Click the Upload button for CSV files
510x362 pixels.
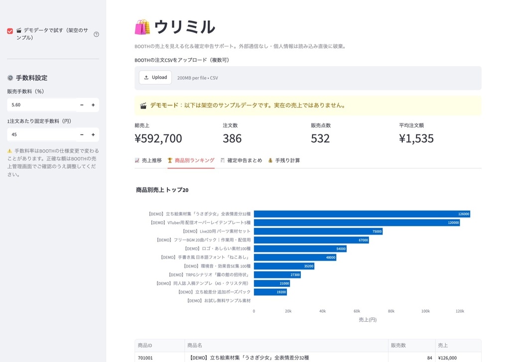(x=155, y=78)
